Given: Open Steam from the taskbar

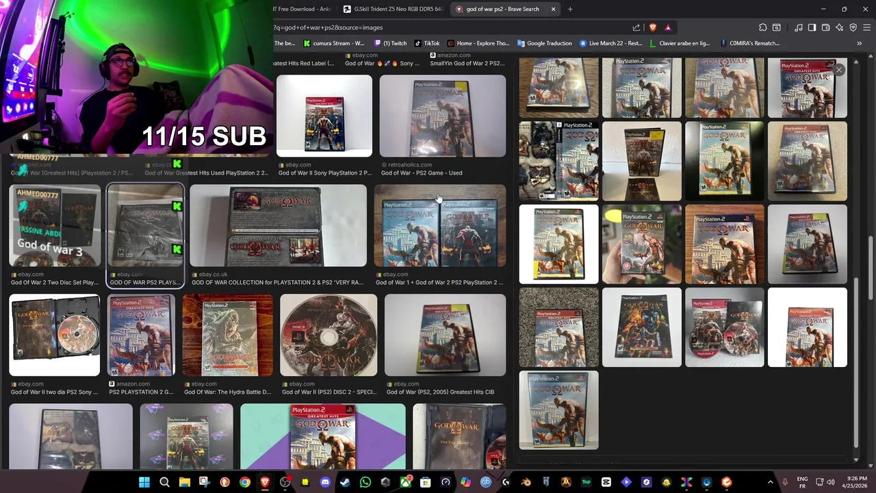Looking at the screenshot, I should (346, 482).
